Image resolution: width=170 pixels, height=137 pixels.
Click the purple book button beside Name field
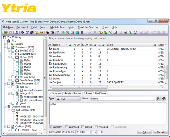coord(164,98)
